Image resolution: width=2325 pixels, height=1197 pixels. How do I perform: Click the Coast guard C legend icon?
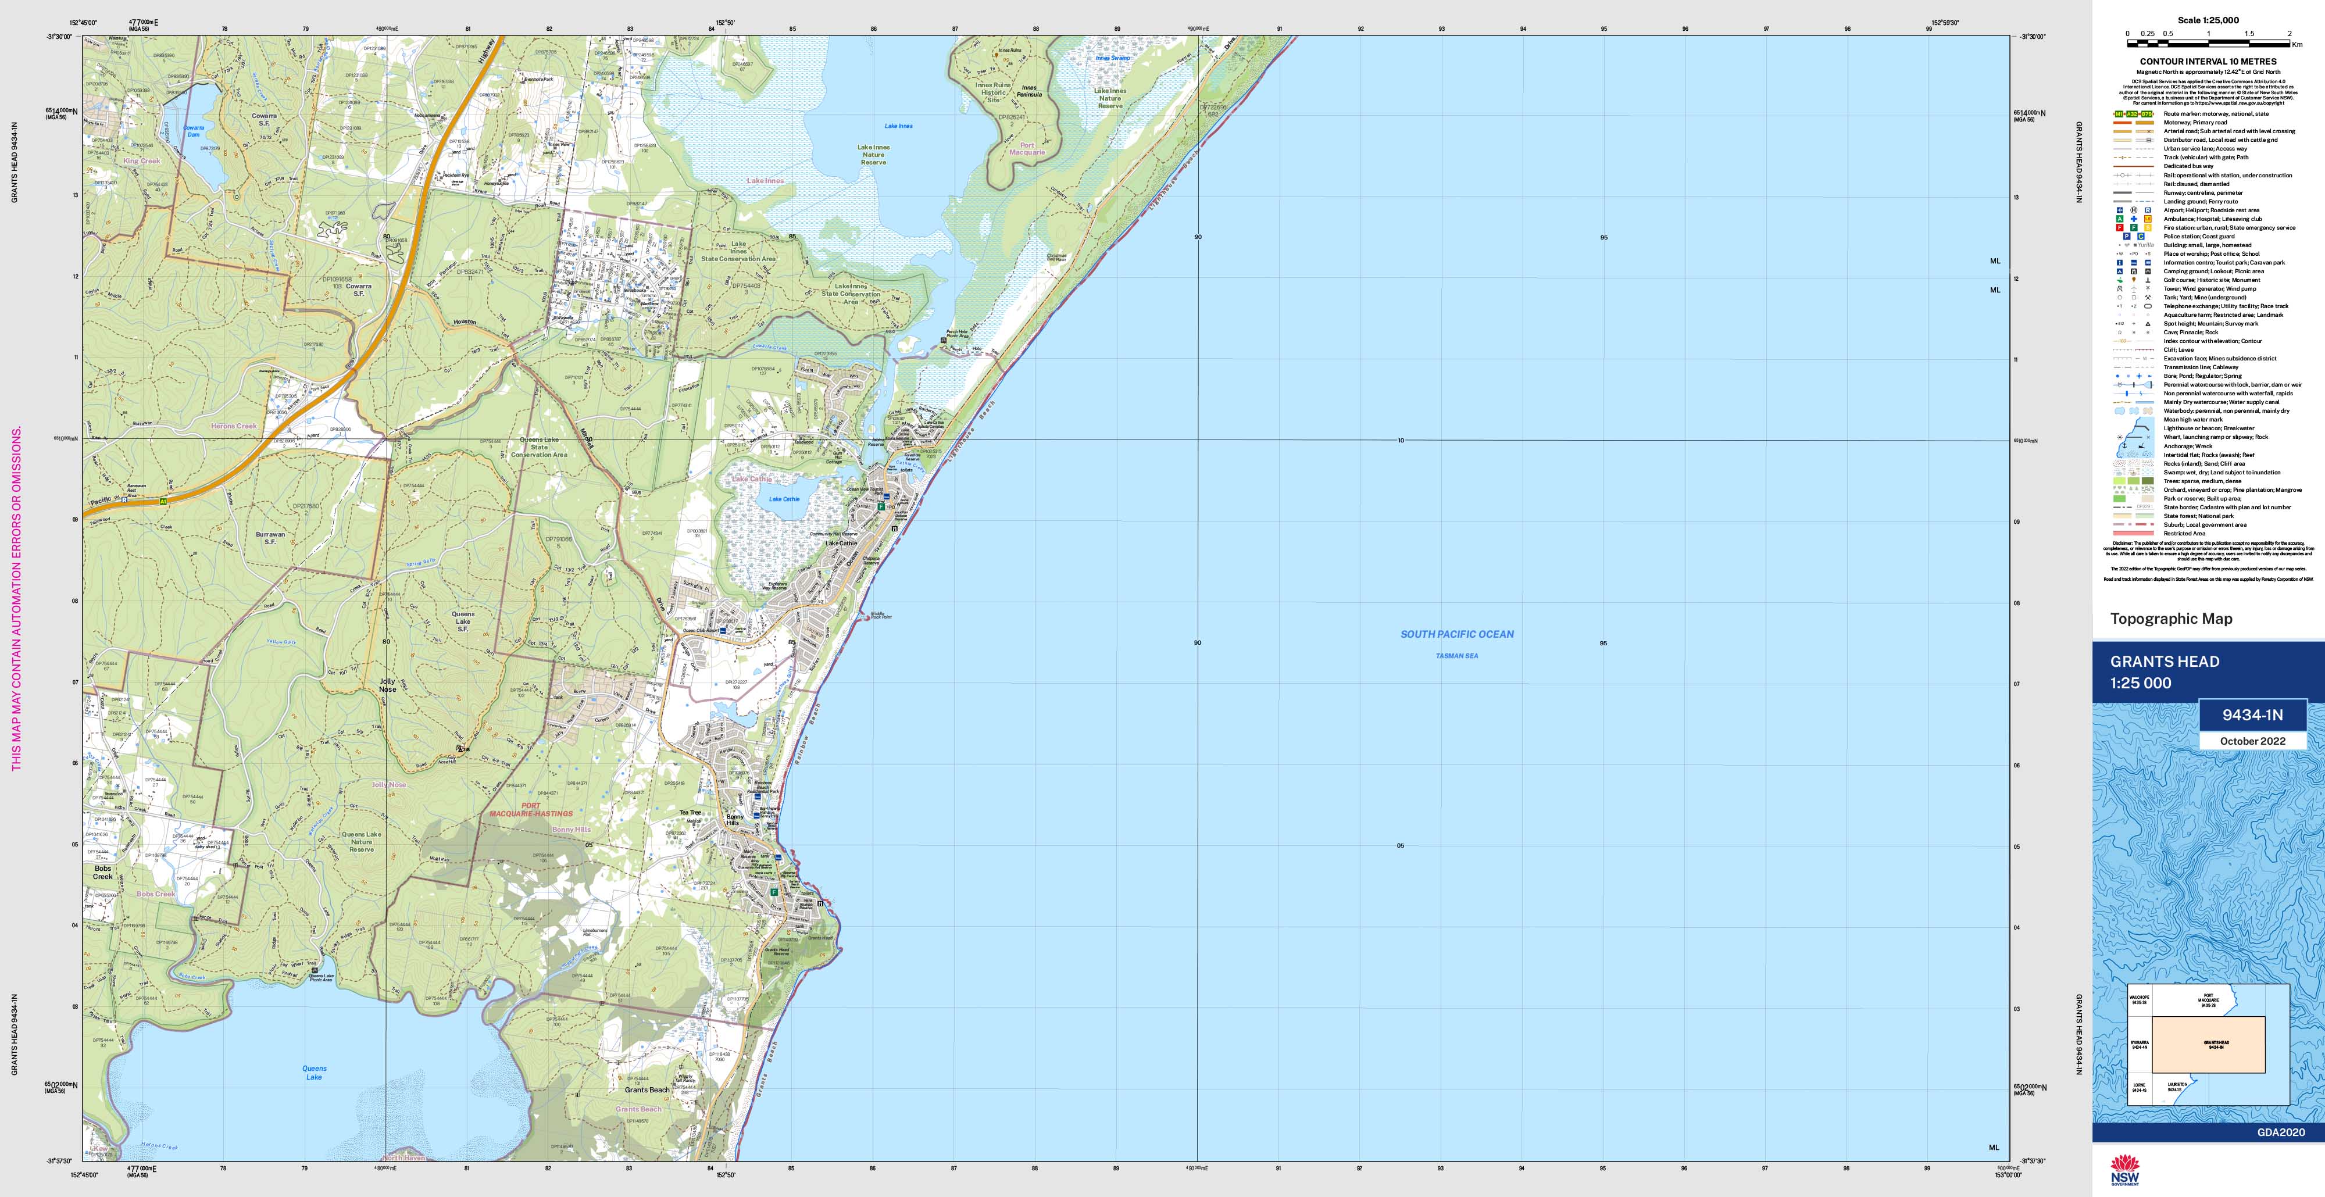pyautogui.click(x=2141, y=237)
